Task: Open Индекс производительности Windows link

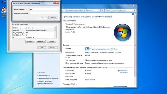Action: coord(104,49)
